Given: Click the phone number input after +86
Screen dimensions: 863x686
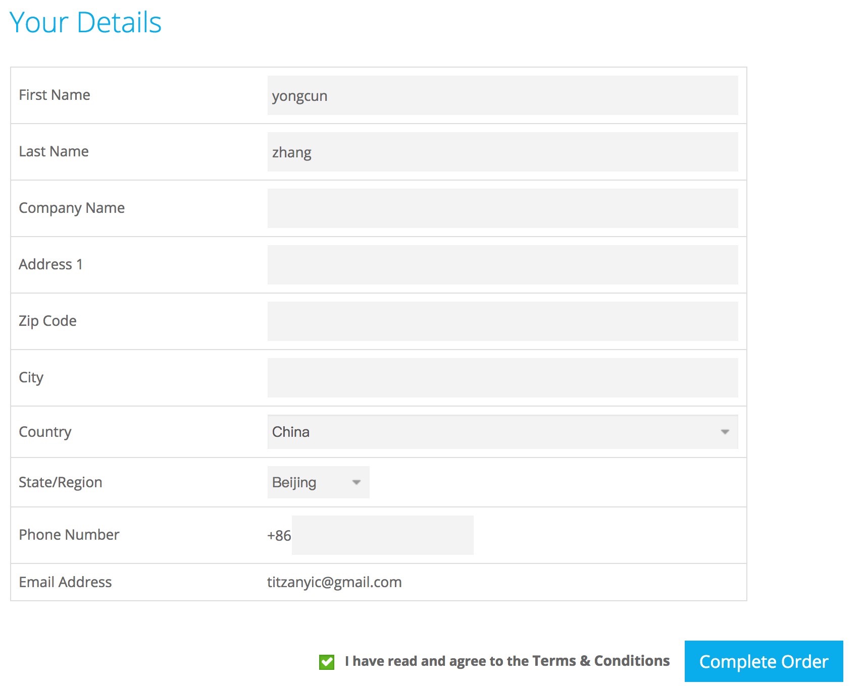Looking at the screenshot, I should click(x=382, y=535).
